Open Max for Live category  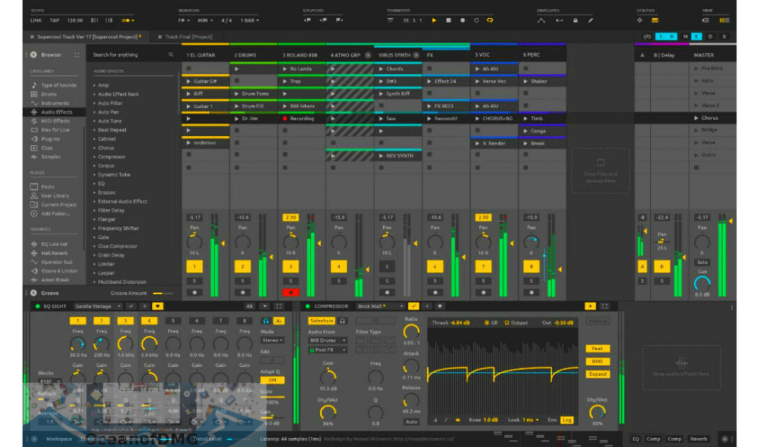(55, 130)
